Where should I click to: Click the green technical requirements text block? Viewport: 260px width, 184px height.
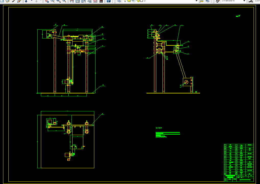point(168,133)
